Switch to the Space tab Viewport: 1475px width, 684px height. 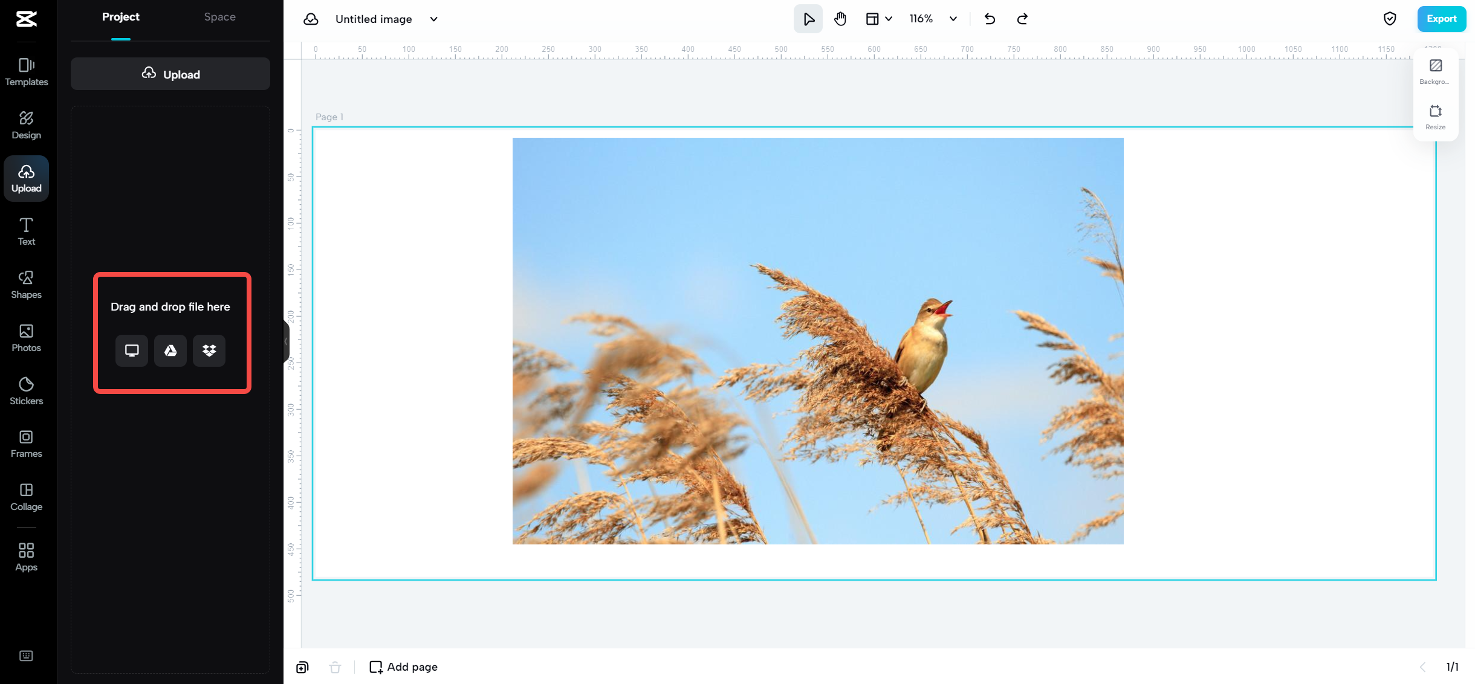tap(219, 17)
